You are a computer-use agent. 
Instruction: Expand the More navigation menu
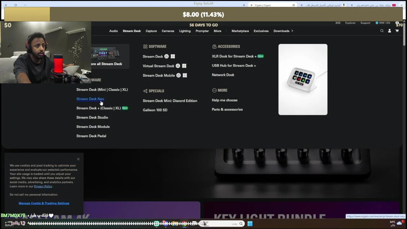pyautogui.click(x=217, y=31)
